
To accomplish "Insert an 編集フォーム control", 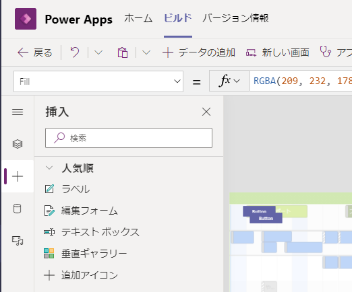I will [x=81, y=211].
